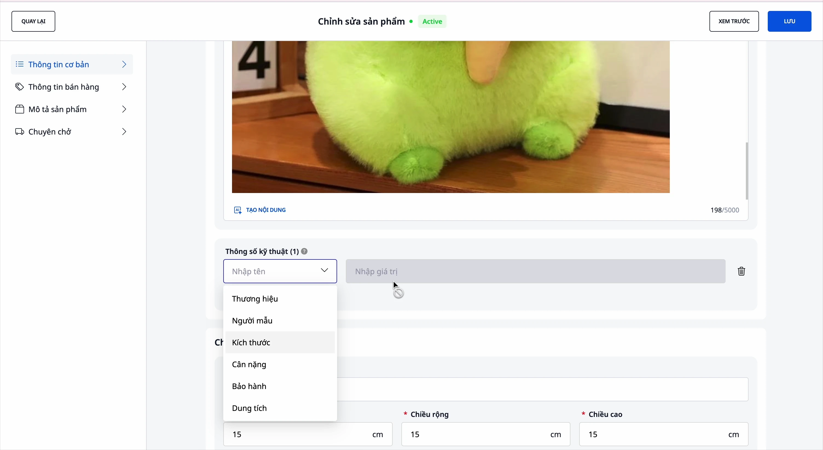Select Bảo hành in the dropdown
This screenshot has height=450, width=823.
click(x=249, y=387)
